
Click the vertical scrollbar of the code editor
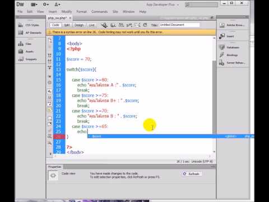(214, 97)
